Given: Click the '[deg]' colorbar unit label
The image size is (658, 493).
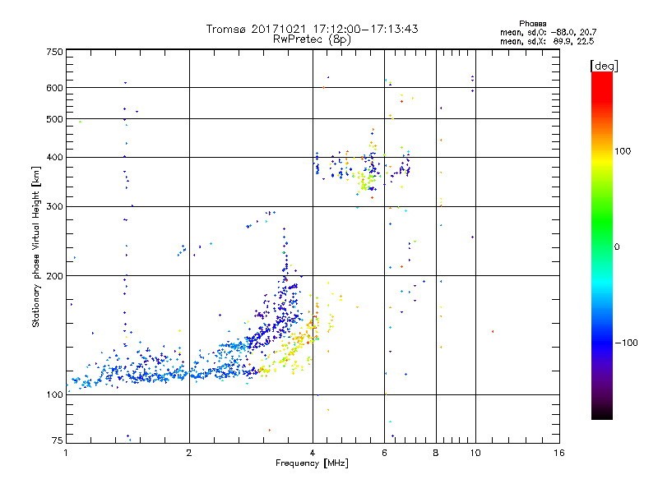Looking at the screenshot, I should click(x=604, y=66).
